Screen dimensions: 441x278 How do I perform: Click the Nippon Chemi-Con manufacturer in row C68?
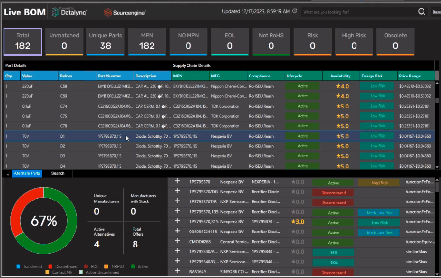tap(228, 86)
